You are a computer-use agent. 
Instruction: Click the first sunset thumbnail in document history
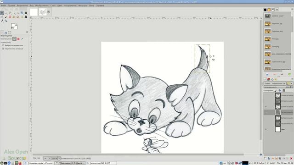[267, 23]
